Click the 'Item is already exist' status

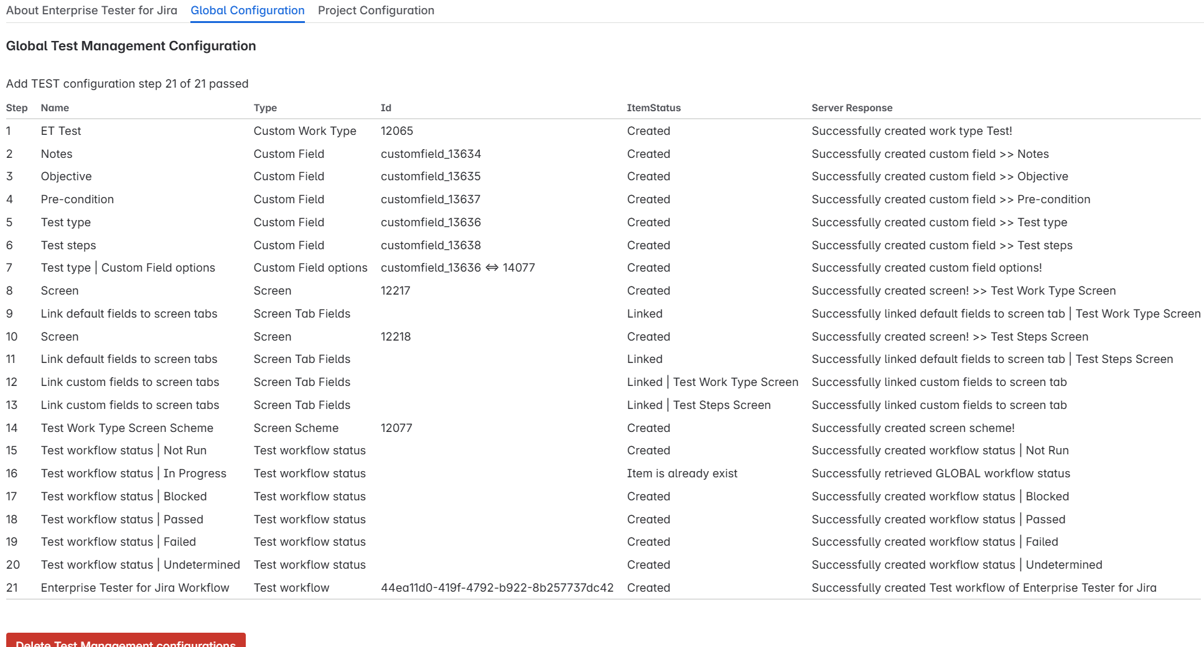681,474
